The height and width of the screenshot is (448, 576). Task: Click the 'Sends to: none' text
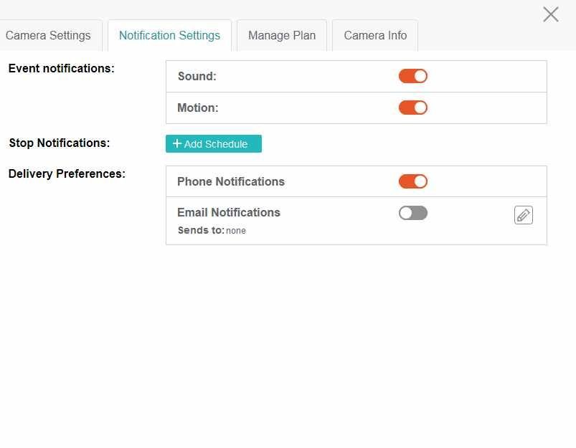click(x=212, y=230)
